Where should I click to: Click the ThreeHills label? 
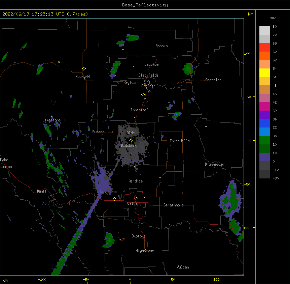(180, 141)
